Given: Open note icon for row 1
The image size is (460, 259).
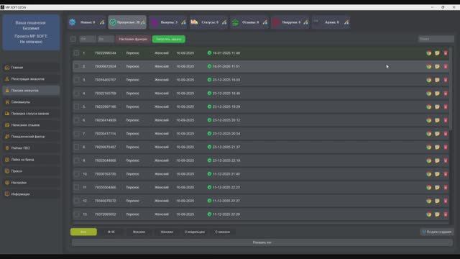Looking at the screenshot, I should (x=437, y=53).
